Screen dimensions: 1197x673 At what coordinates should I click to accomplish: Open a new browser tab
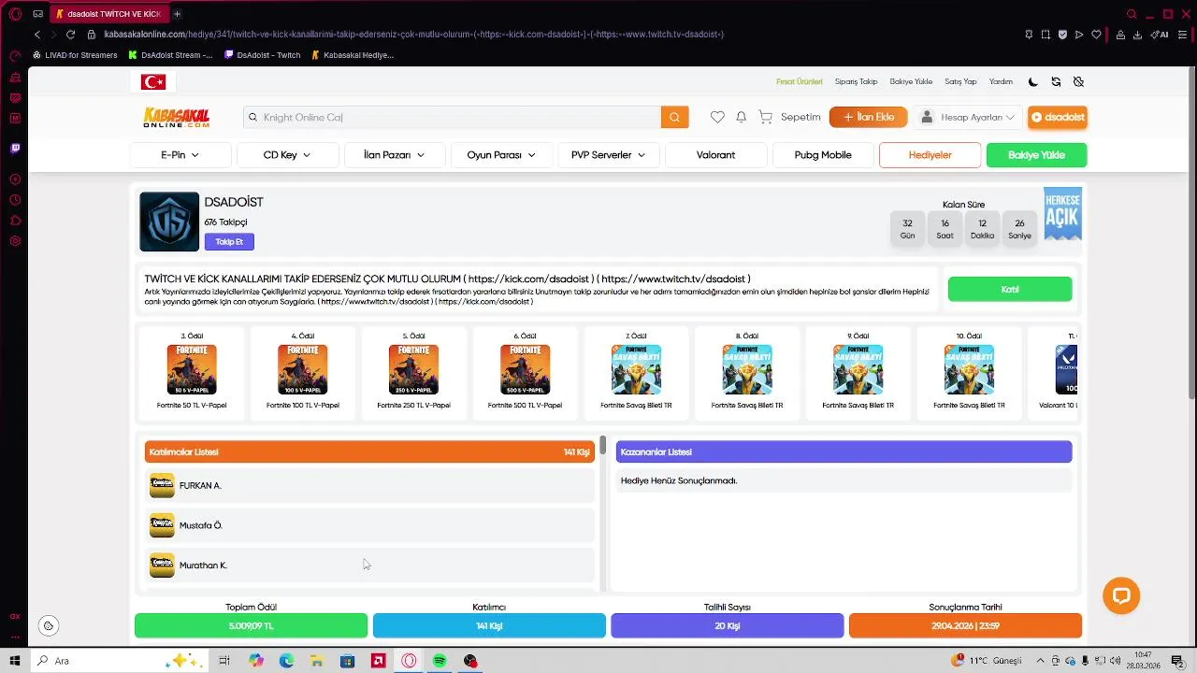coord(177,14)
